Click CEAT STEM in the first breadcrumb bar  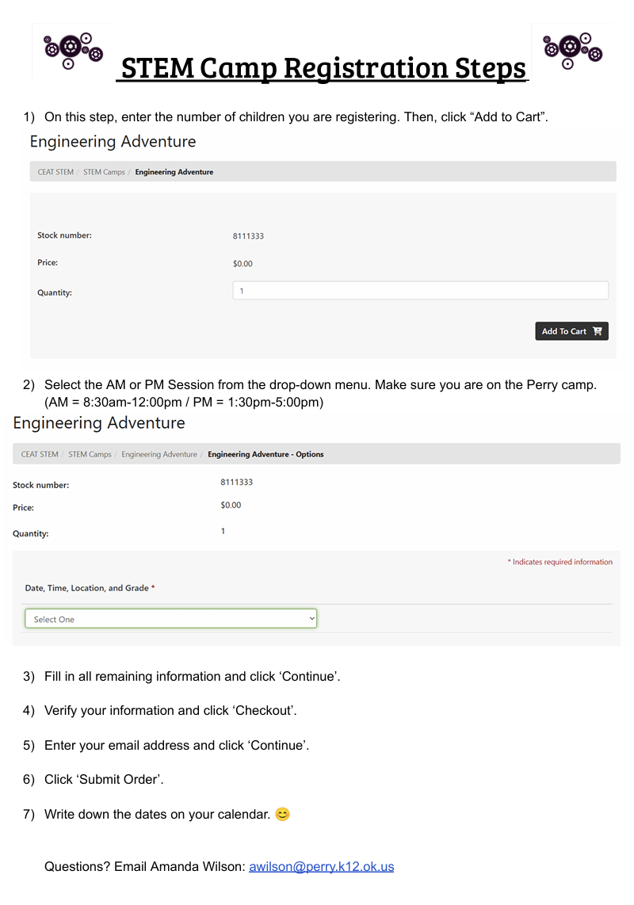(55, 172)
